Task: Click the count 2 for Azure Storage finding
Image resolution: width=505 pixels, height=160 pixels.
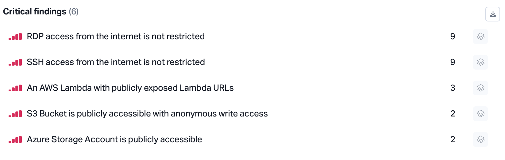Action: [453, 139]
